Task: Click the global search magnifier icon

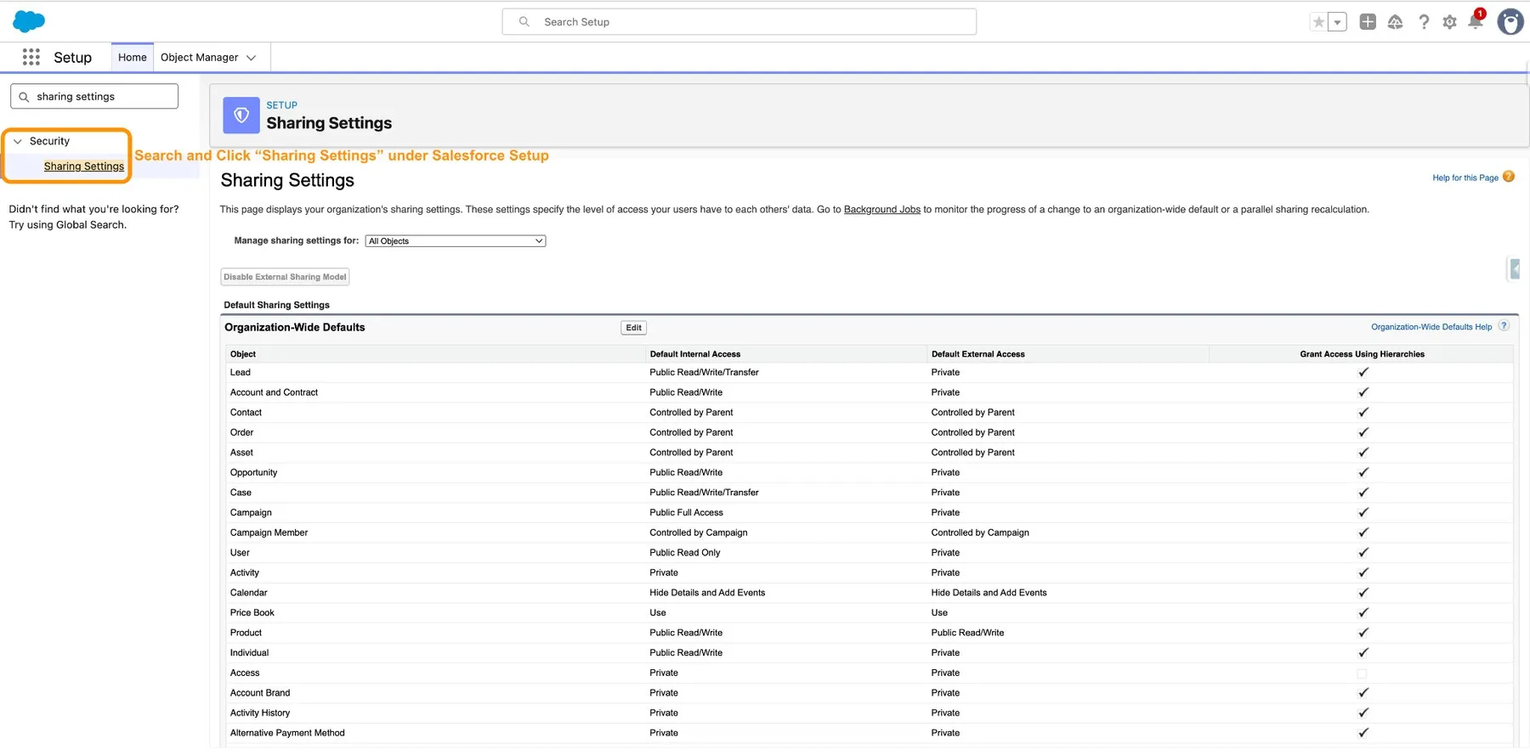Action: tap(524, 22)
